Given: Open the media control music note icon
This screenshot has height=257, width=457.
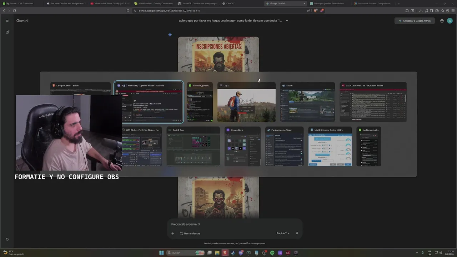Looking at the screenshot, I should pyautogui.click(x=426, y=11).
